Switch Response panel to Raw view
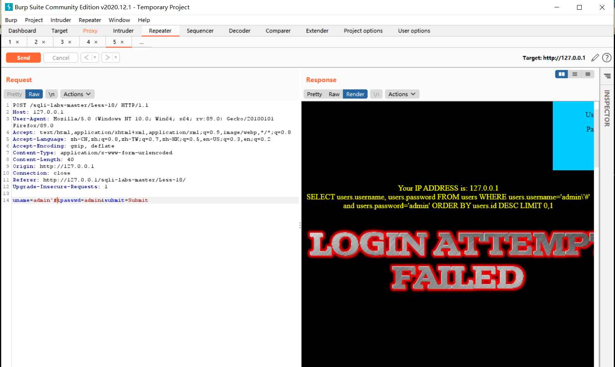The width and height of the screenshot is (615, 367). tap(334, 94)
